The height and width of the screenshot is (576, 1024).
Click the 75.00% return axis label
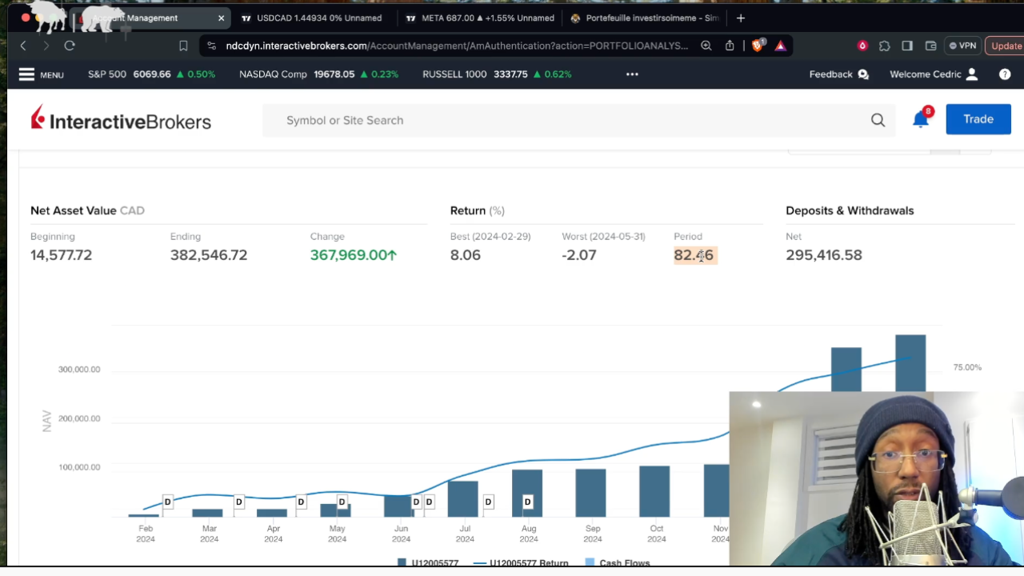coord(967,367)
